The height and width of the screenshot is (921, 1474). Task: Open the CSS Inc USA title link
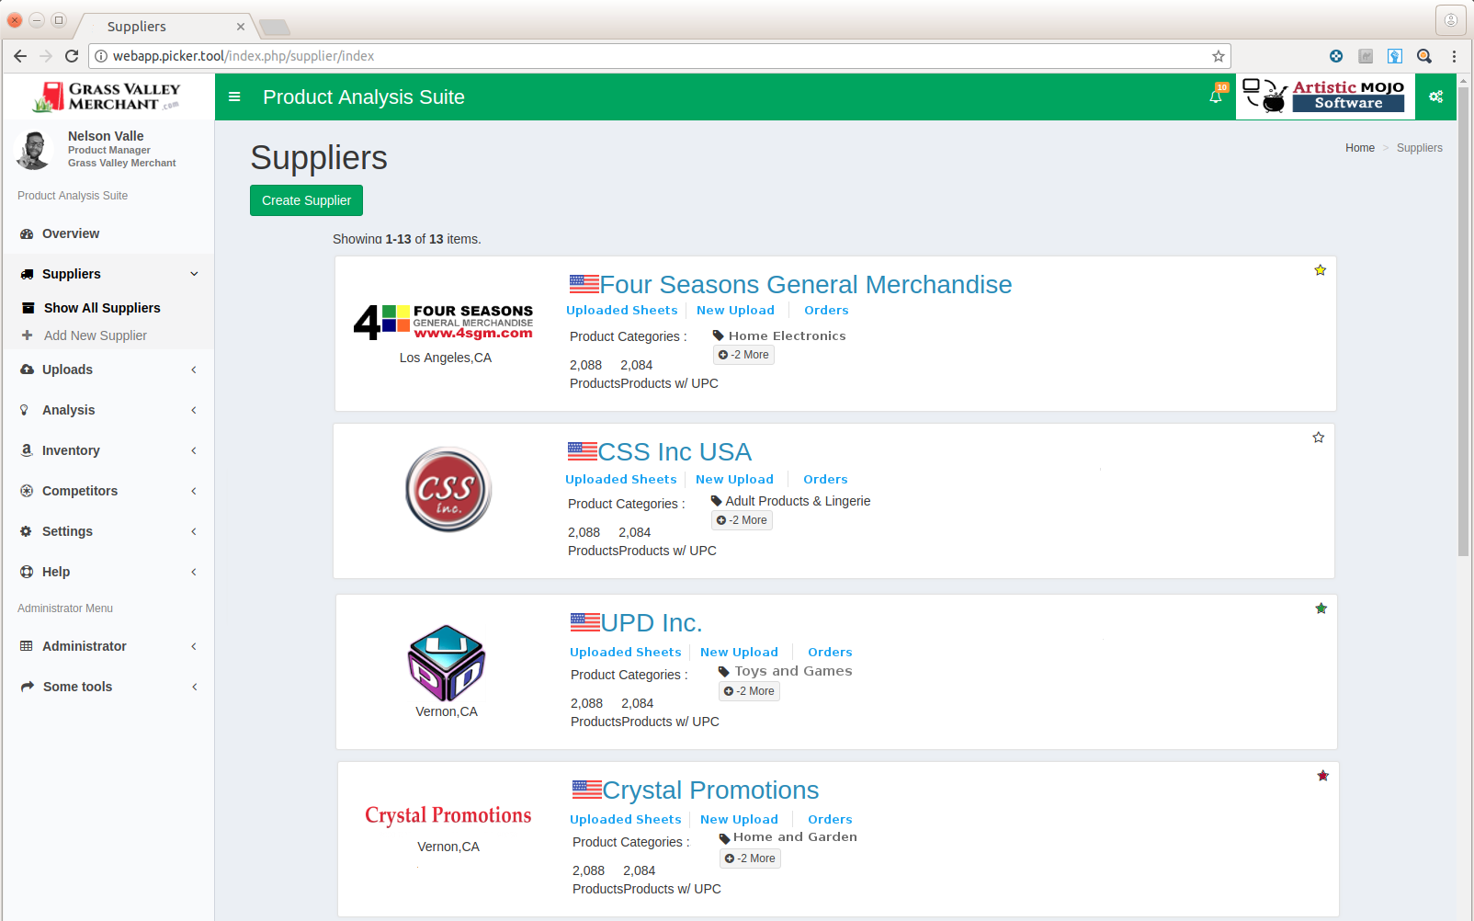(675, 452)
